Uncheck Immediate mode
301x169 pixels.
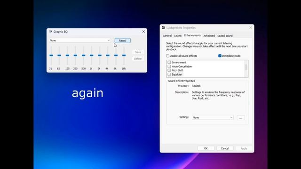pos(220,56)
